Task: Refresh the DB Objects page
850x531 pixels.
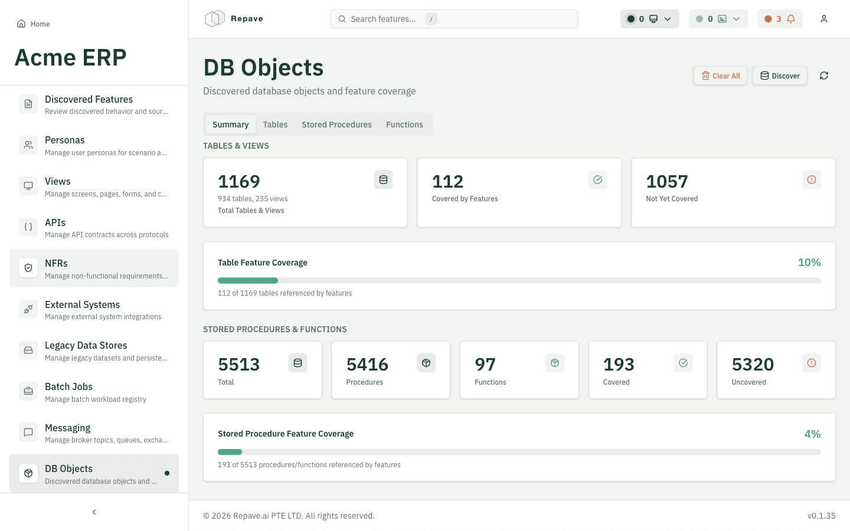Action: point(824,76)
